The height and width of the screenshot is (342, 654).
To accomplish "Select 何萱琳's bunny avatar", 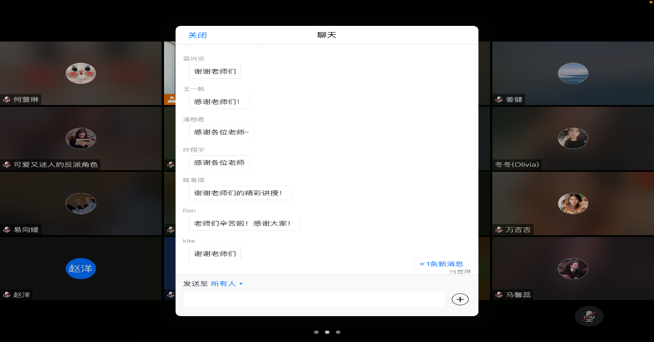I will tap(81, 73).
